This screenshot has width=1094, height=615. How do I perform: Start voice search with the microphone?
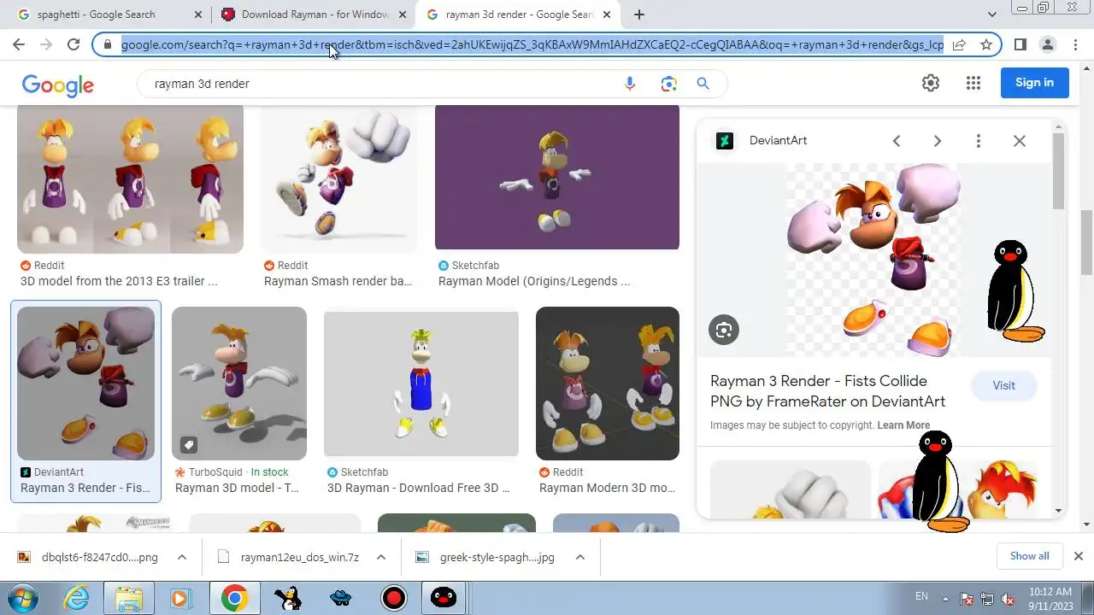[x=630, y=84]
